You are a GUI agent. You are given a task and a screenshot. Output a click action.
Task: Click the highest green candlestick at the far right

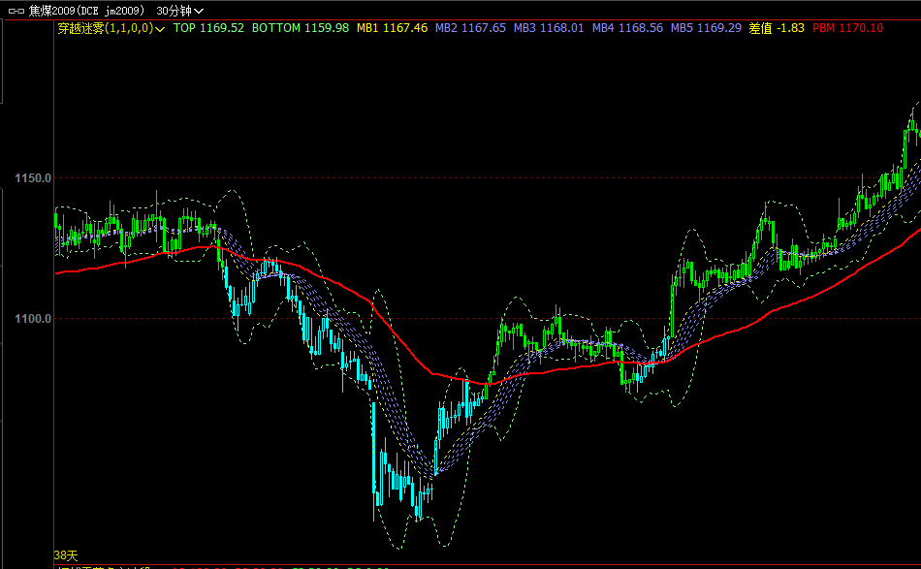[x=913, y=126]
